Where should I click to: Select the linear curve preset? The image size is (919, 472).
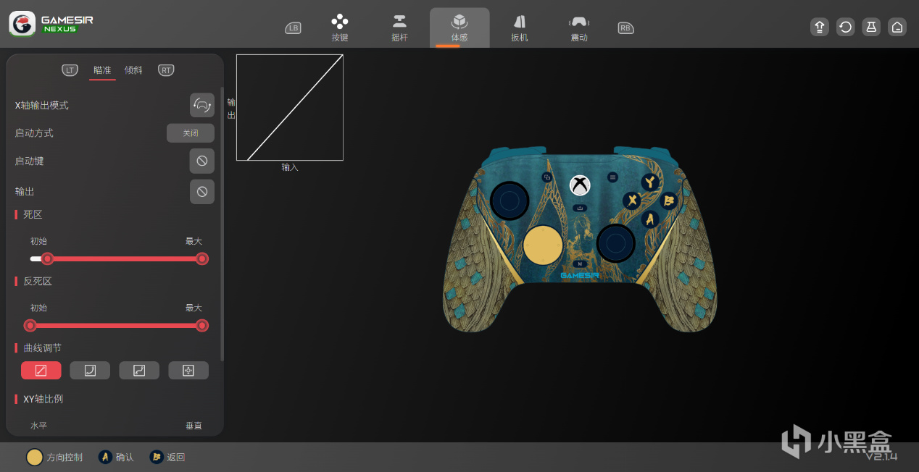41,371
